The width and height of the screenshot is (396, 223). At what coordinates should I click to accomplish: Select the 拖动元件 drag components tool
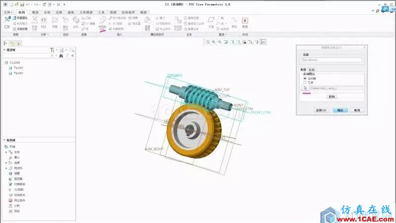65,23
